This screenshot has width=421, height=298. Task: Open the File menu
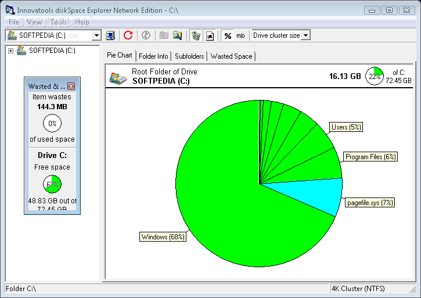13,22
